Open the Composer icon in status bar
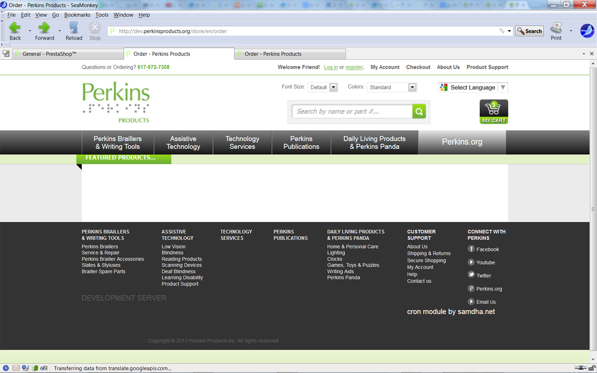Screen dimensions: 597x373 click(25, 368)
